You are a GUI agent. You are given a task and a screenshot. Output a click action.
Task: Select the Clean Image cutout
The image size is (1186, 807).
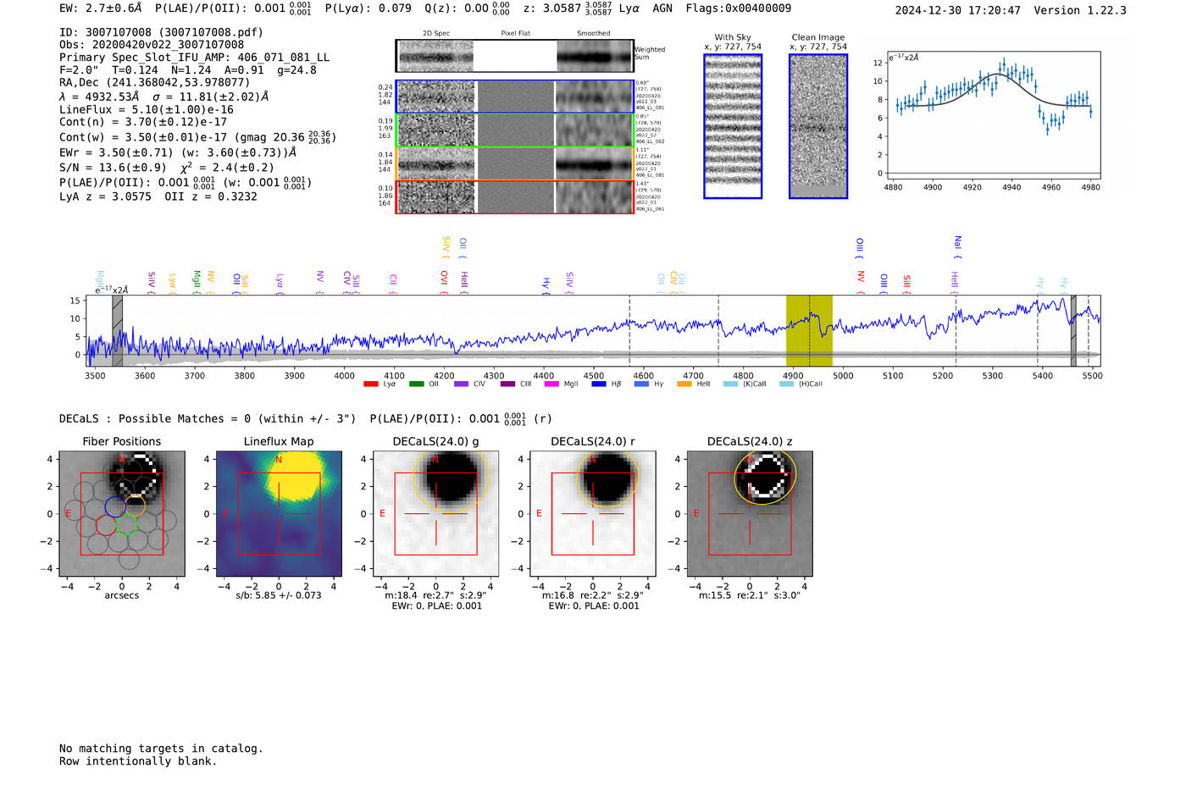(818, 126)
